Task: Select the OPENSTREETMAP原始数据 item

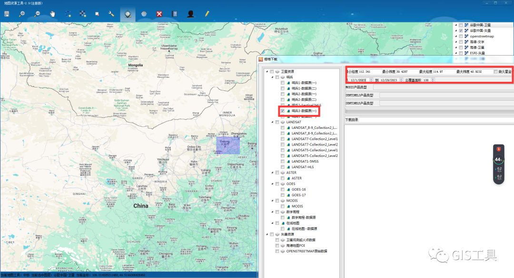Action: [306, 251]
